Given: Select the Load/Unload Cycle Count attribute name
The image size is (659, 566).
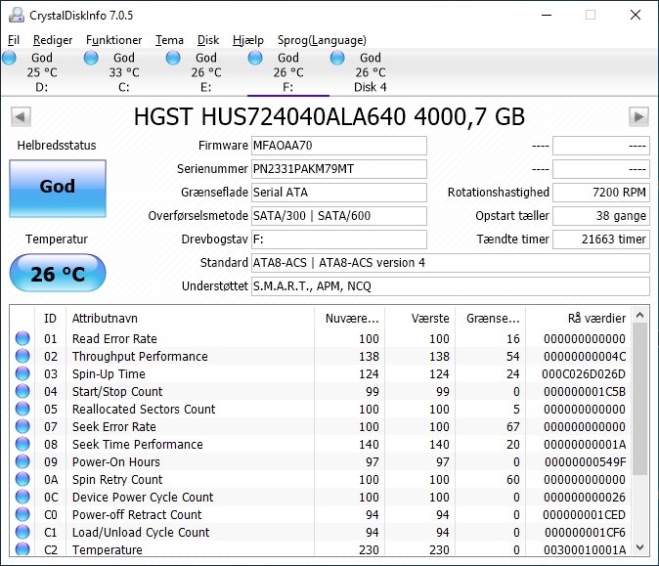Looking at the screenshot, I should click(x=141, y=533).
